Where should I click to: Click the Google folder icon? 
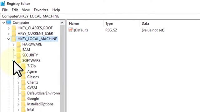pyautogui.click(x=23, y=99)
